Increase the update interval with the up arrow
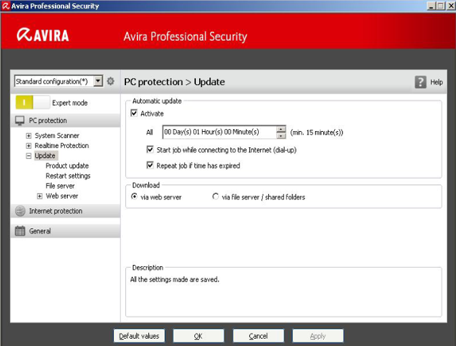 coord(281,128)
